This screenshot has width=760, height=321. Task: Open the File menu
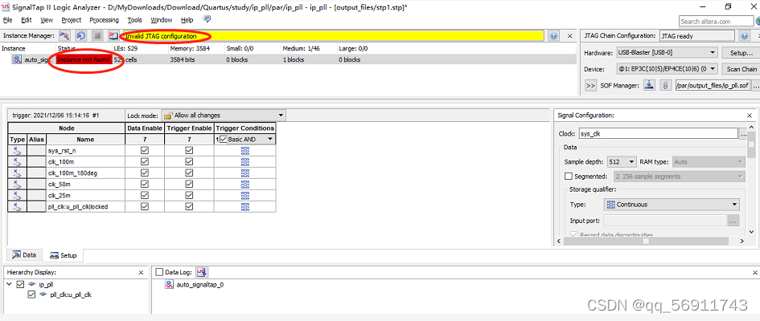pos(7,20)
